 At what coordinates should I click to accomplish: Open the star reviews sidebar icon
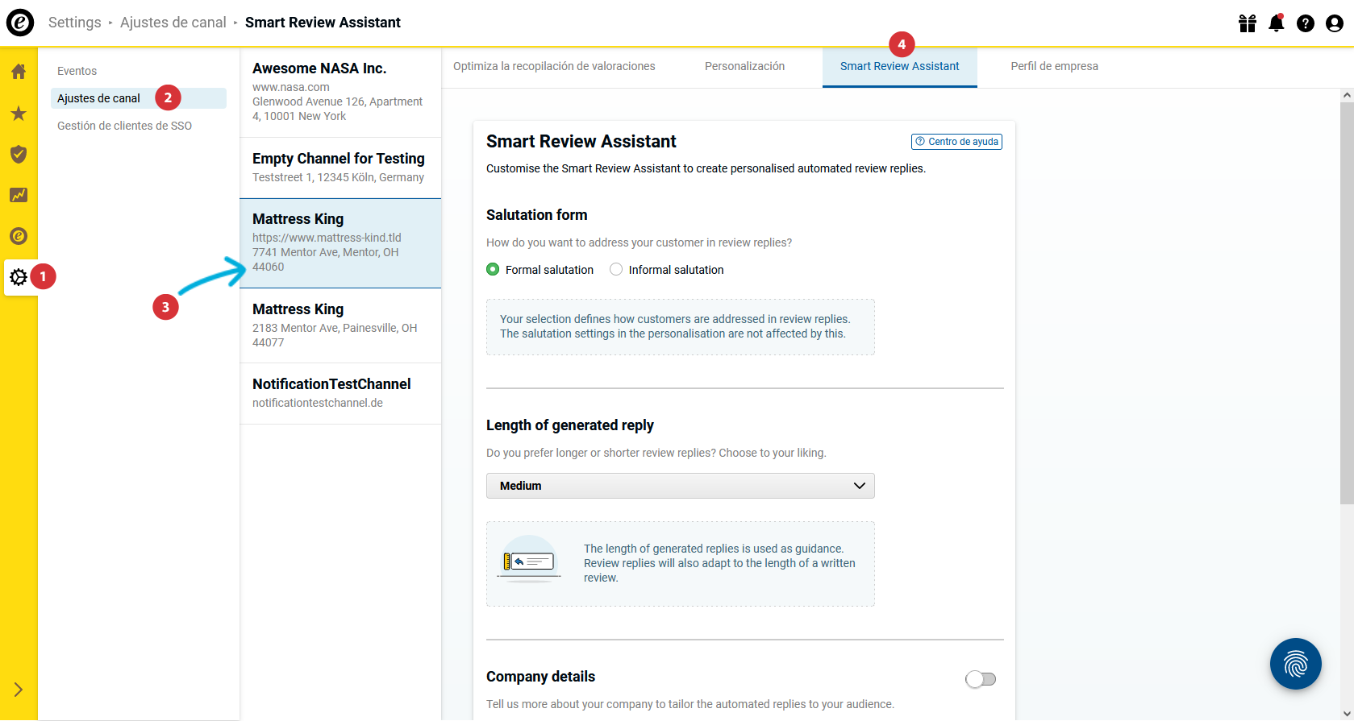coord(19,113)
